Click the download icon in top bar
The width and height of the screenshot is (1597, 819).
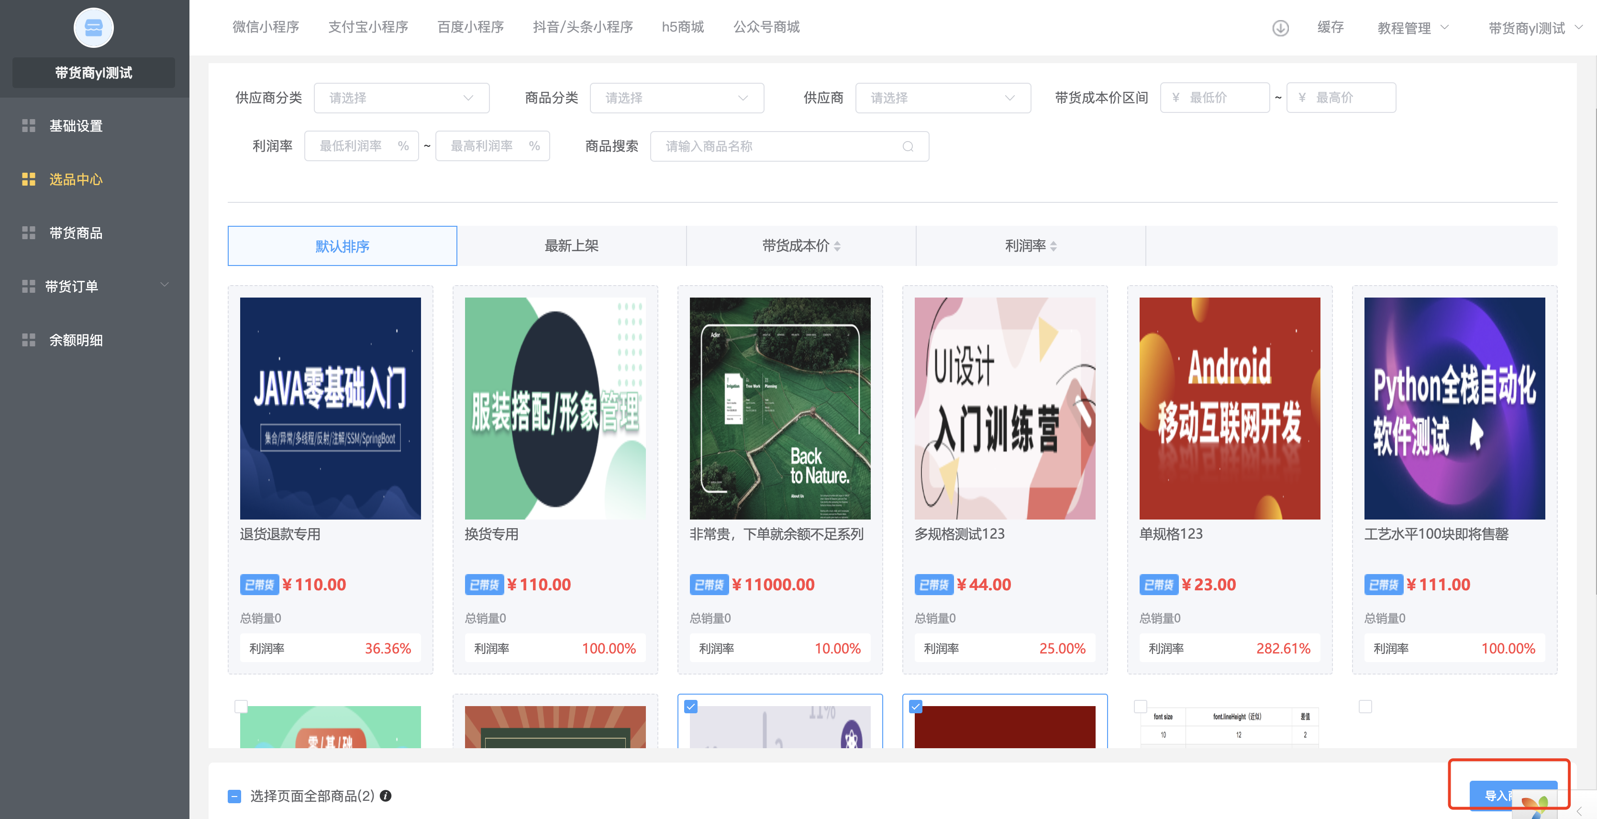(x=1280, y=28)
